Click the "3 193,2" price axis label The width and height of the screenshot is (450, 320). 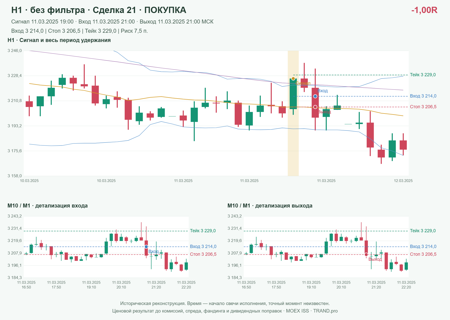[x=15, y=126]
